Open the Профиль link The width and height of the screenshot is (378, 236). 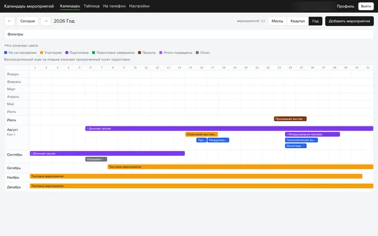click(x=345, y=6)
